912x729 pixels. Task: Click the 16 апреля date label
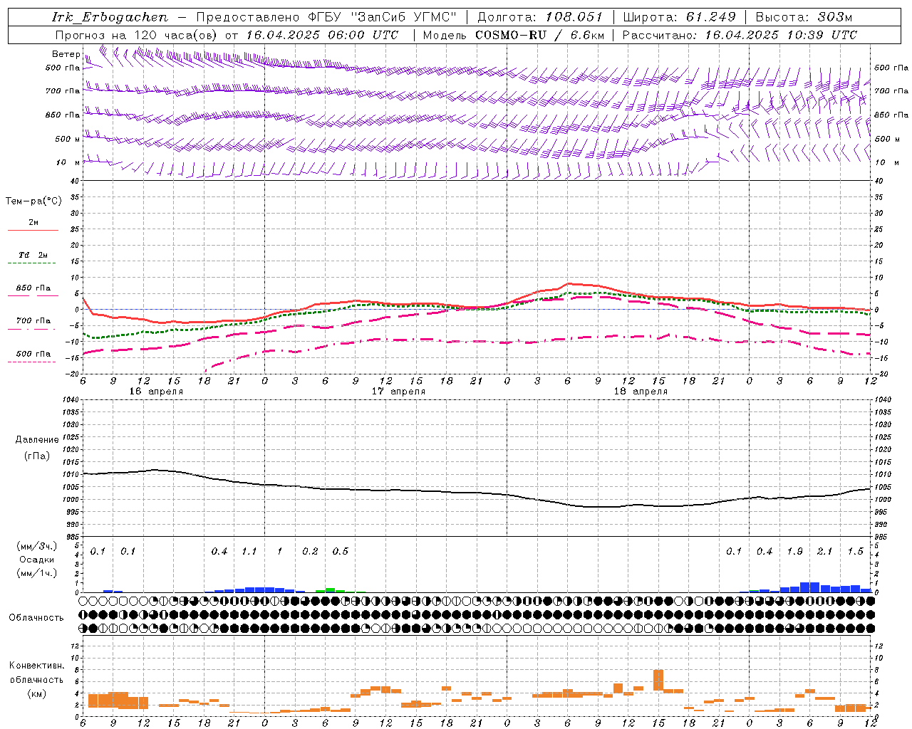pyautogui.click(x=156, y=392)
